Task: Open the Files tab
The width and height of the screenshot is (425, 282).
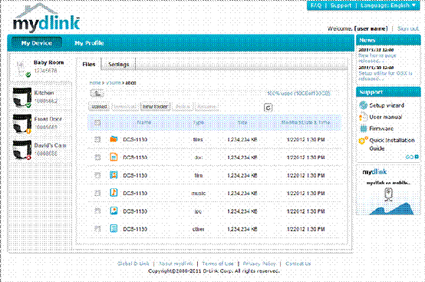Action: [x=89, y=65]
